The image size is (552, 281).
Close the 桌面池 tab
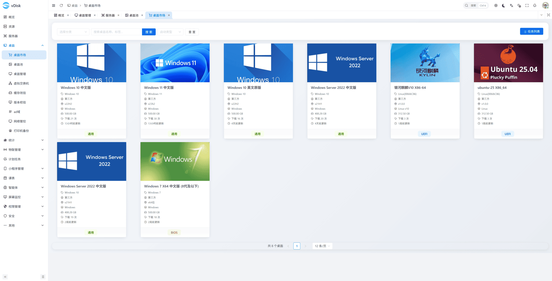coord(142,15)
